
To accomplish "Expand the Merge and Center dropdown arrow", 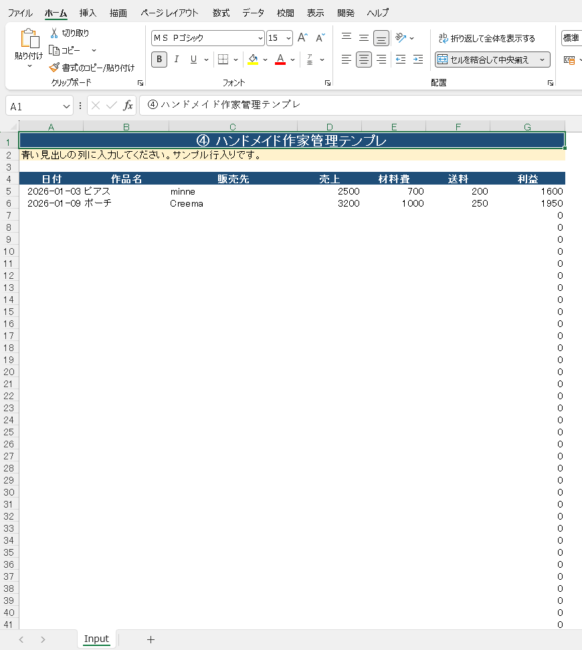I will pyautogui.click(x=542, y=60).
